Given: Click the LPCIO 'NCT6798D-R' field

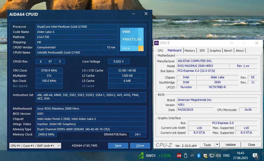Looking at the screenshot, I should (x=217, y=87).
